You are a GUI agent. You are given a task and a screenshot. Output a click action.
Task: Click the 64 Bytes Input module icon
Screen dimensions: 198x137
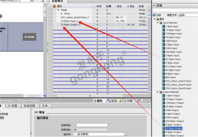[x=164, y=70]
